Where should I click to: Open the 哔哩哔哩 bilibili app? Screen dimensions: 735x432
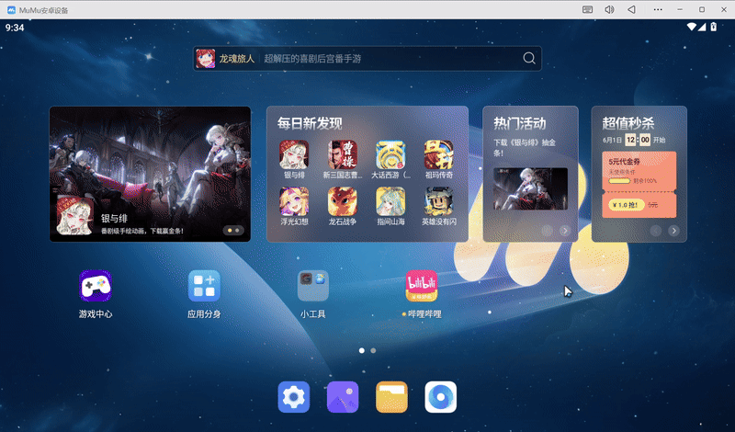tap(421, 286)
